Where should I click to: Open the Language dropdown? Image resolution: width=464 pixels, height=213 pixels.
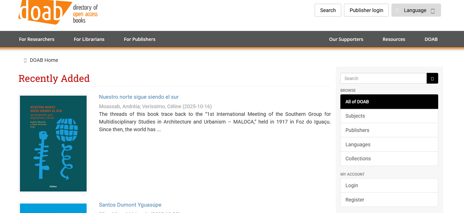416,10
